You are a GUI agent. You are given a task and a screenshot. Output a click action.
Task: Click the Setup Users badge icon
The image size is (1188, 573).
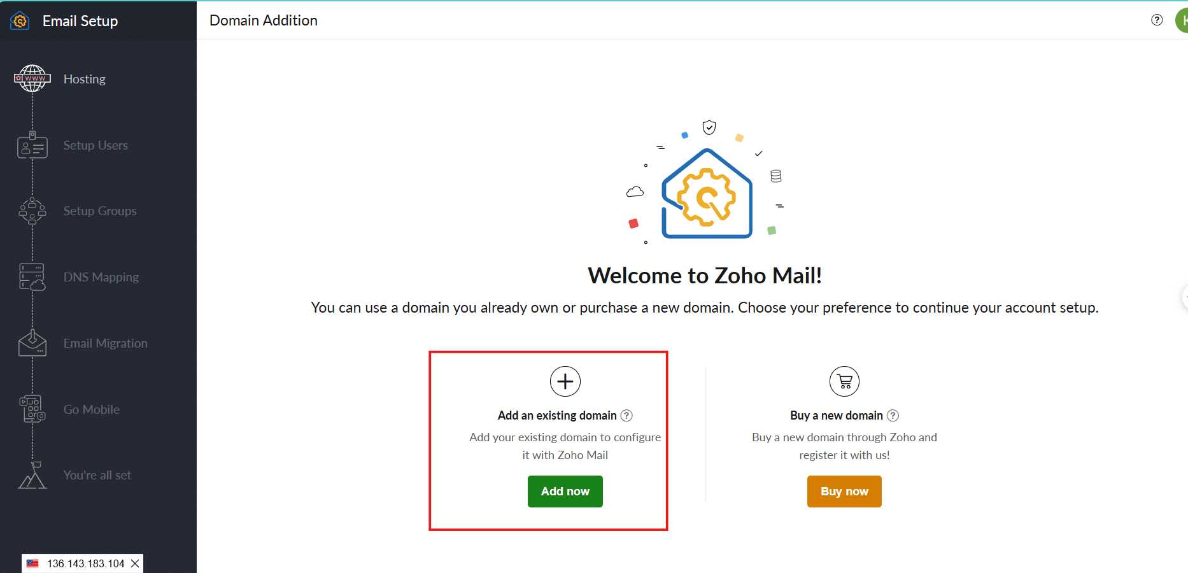pos(32,145)
